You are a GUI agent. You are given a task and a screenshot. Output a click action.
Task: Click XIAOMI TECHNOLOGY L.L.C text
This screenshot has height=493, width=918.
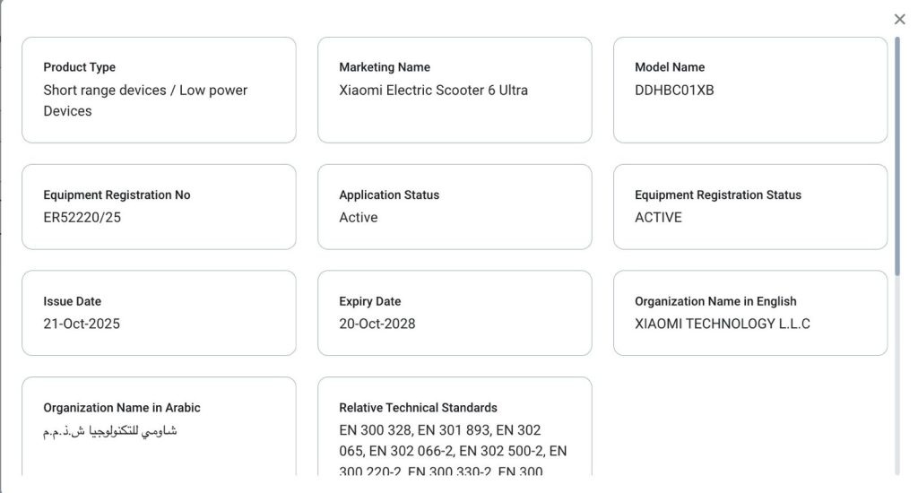(x=723, y=324)
